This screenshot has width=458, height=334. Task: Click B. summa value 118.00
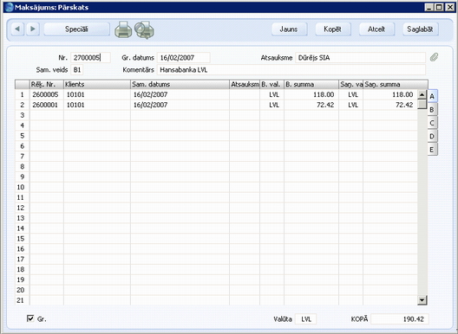(x=311, y=94)
